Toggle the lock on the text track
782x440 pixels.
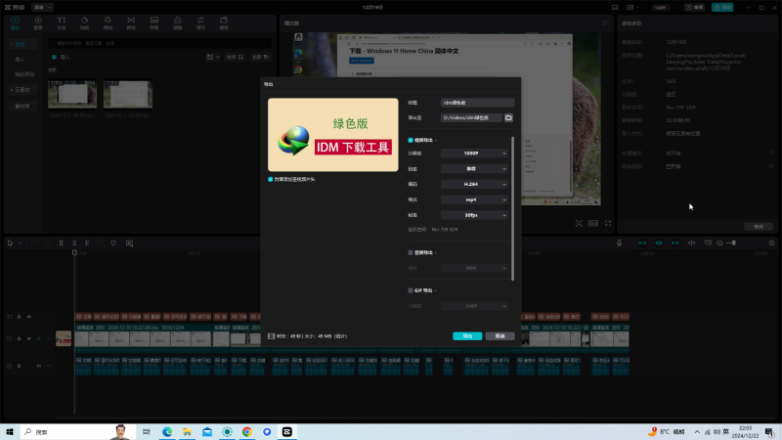(19, 316)
